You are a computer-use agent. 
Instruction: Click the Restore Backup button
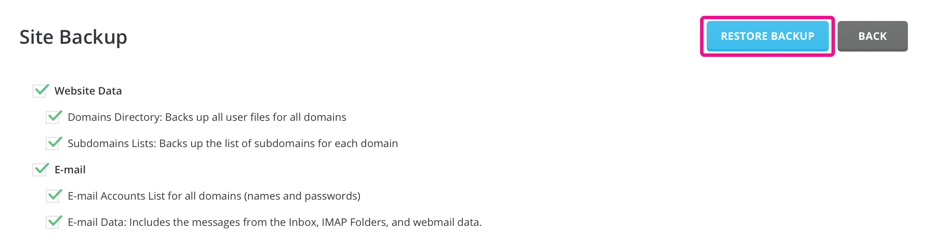[x=767, y=36]
